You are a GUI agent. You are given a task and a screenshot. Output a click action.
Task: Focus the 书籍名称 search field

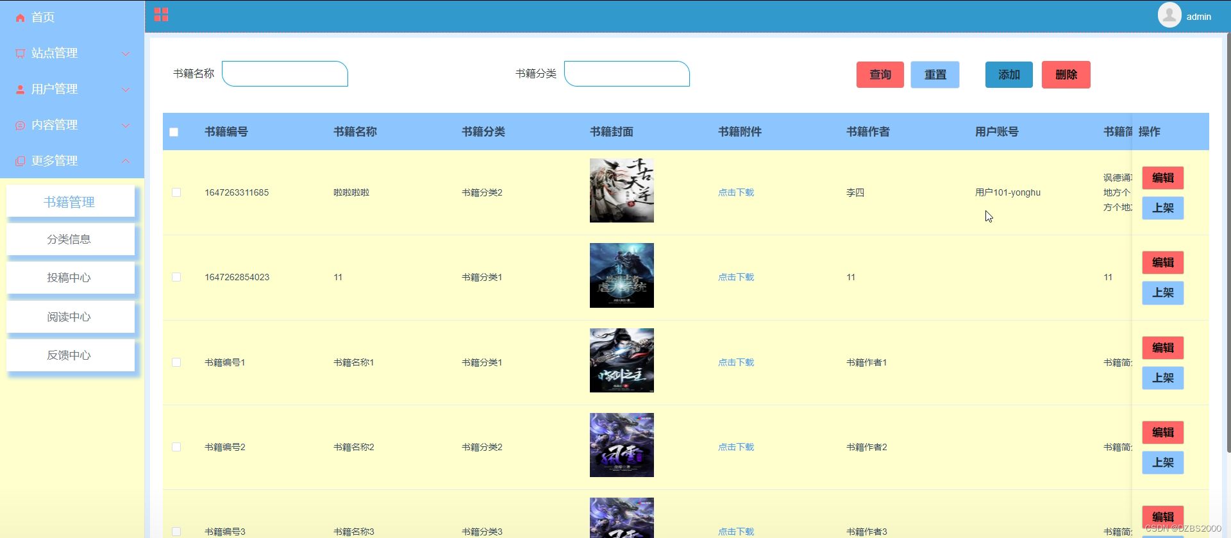285,74
